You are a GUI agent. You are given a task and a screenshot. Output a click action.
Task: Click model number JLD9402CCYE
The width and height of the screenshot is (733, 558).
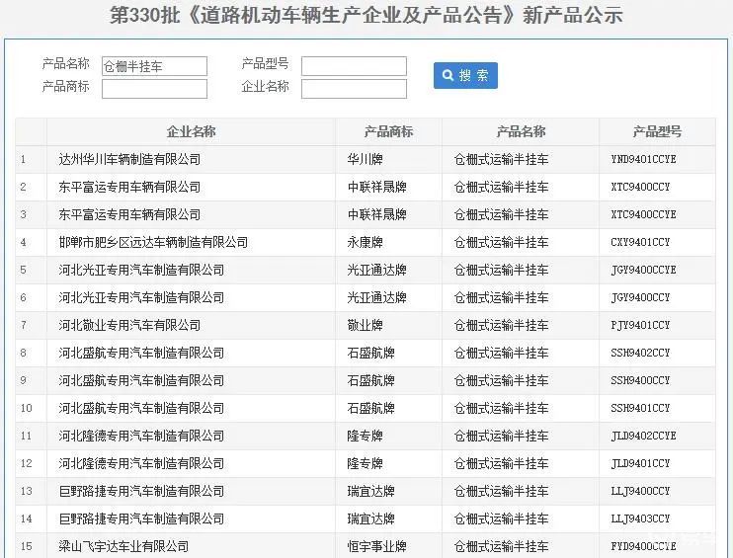coord(643,436)
